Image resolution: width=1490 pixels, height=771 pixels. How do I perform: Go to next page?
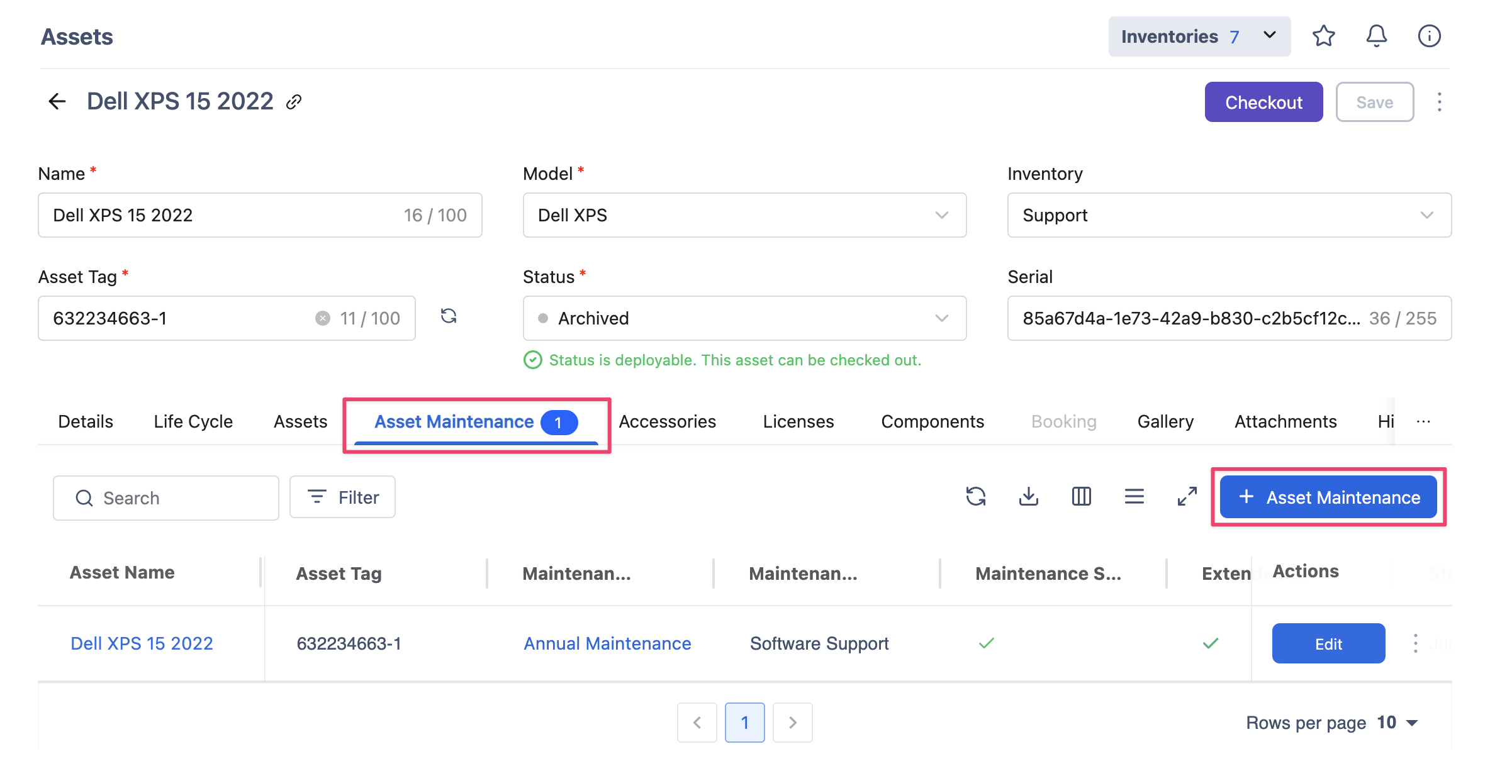(792, 723)
